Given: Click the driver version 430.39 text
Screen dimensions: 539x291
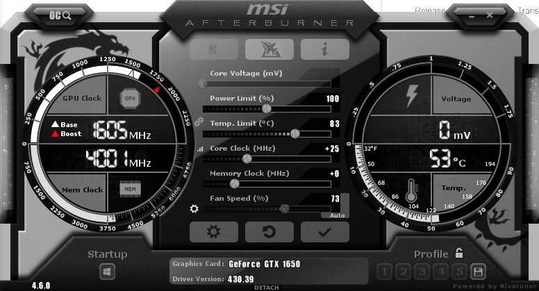Looking at the screenshot, I should (x=240, y=279).
